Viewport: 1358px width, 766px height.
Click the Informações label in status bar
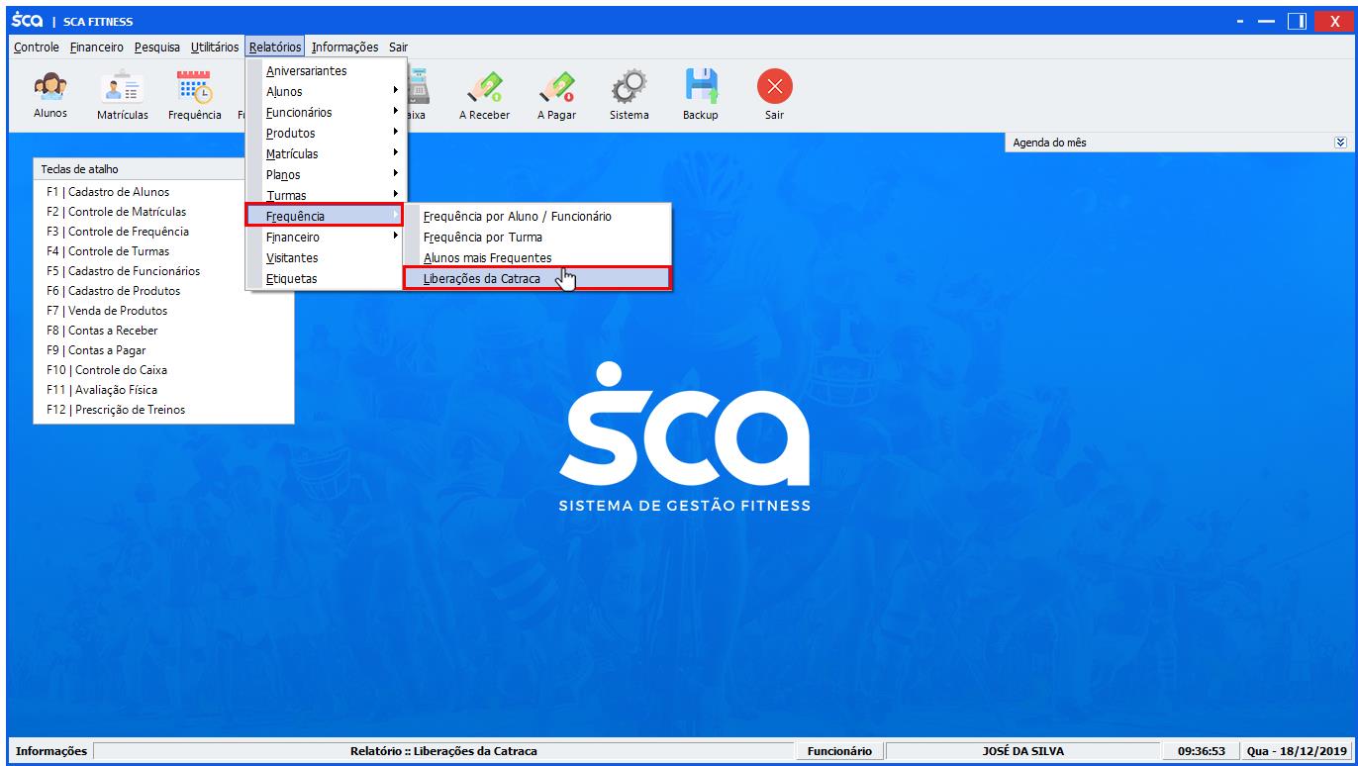[x=50, y=751]
